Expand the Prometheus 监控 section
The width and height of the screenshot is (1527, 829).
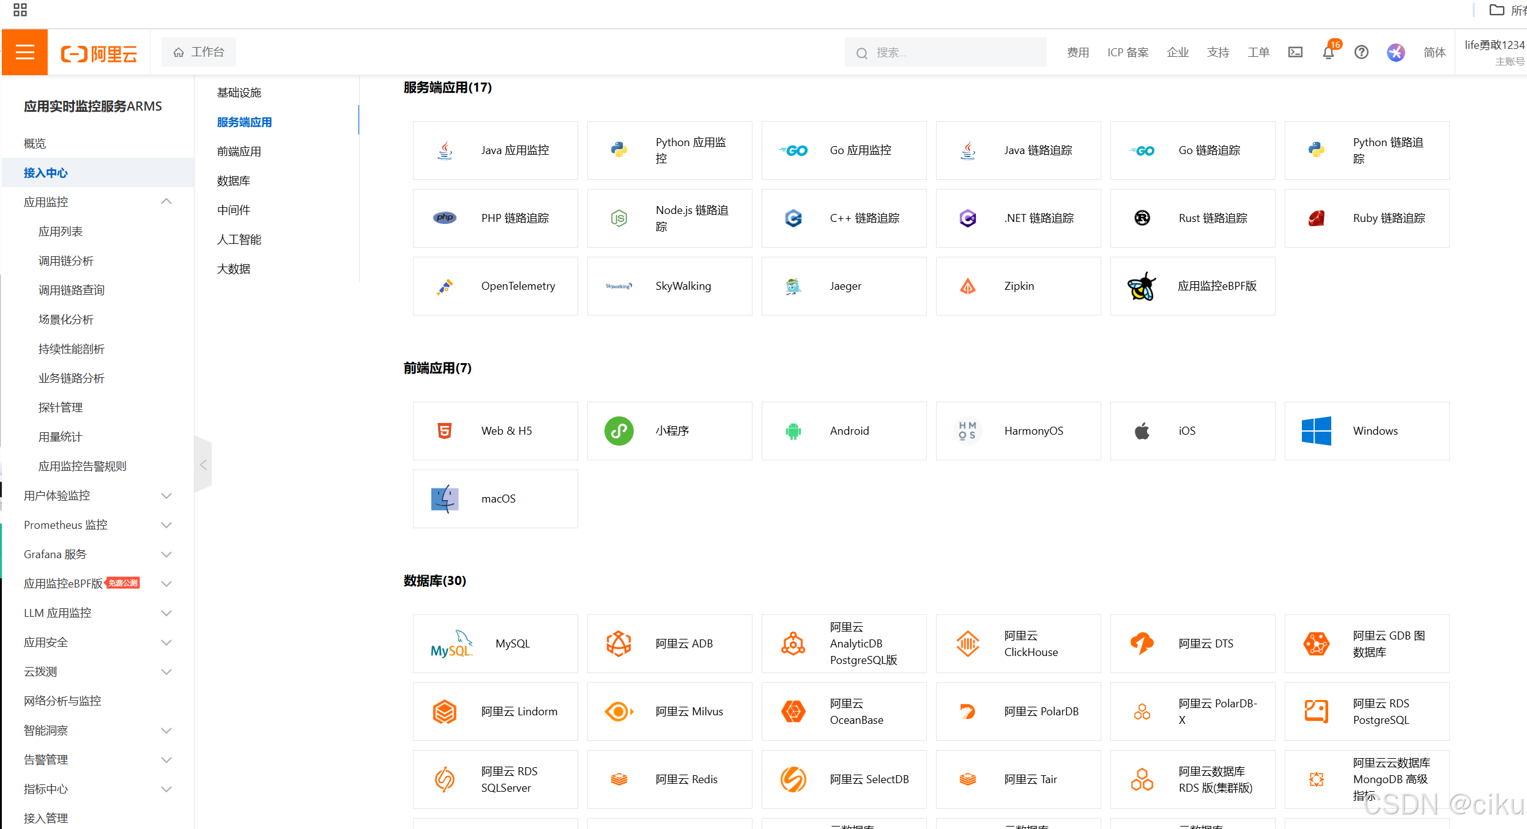point(166,525)
